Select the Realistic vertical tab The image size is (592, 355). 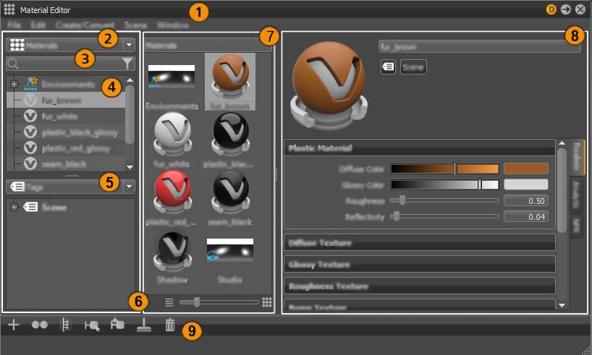pos(577,157)
